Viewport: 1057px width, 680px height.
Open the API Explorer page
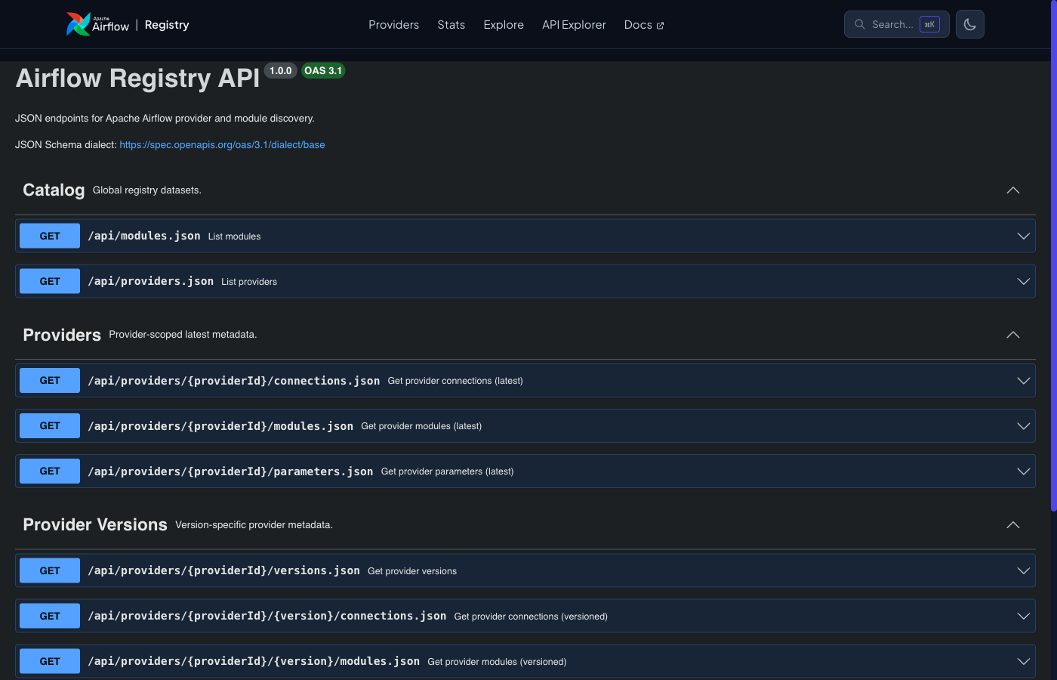(x=574, y=24)
